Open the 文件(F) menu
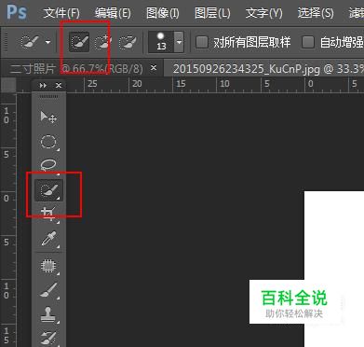Image resolution: width=364 pixels, height=347 pixels. click(x=61, y=13)
